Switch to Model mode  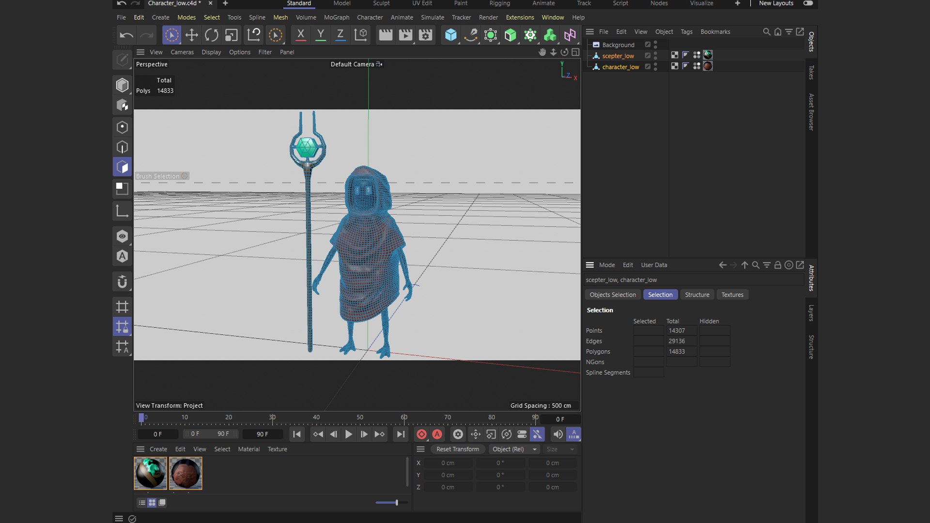coord(122,85)
